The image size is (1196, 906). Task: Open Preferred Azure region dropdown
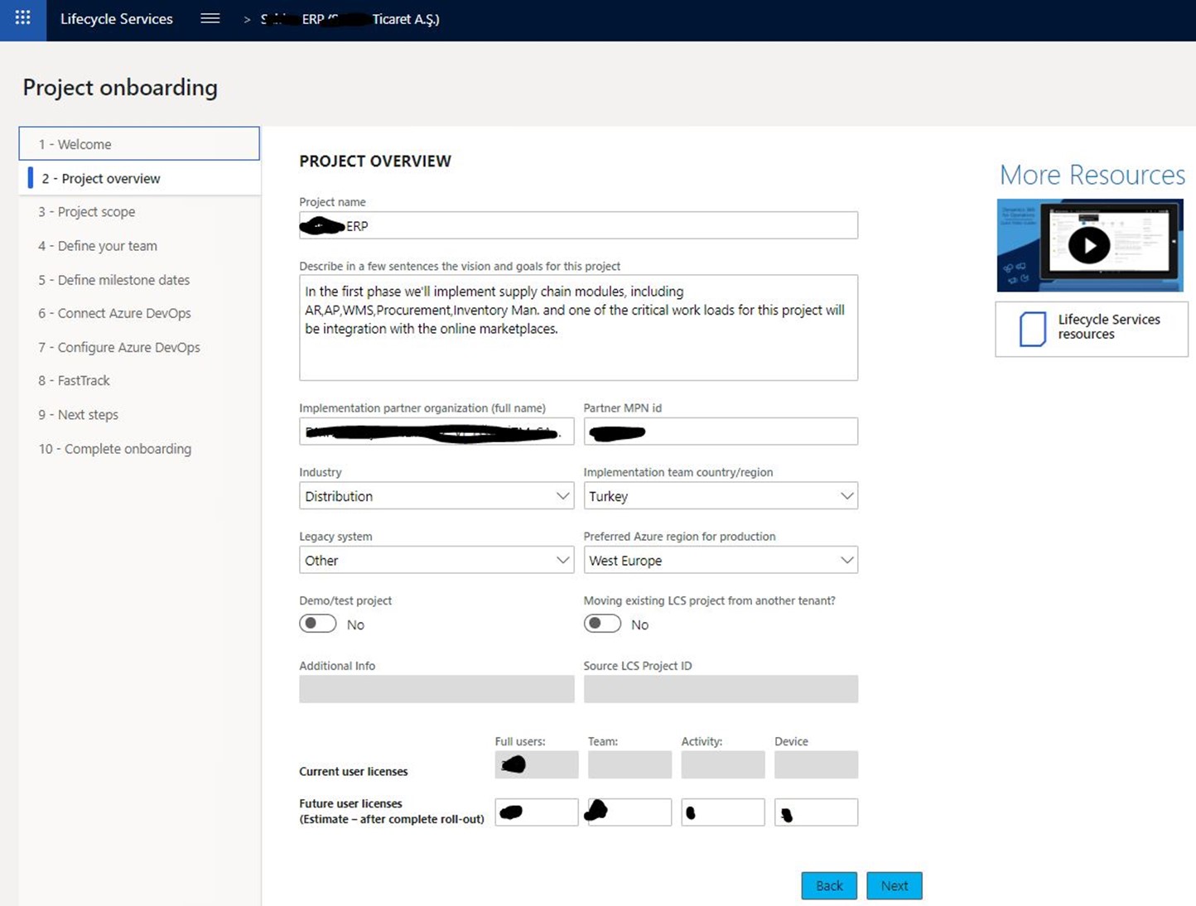pyautogui.click(x=721, y=560)
